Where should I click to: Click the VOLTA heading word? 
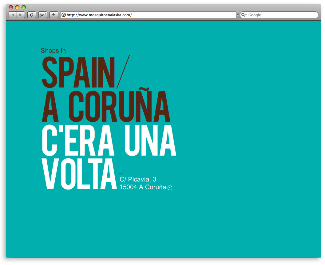coord(79,174)
